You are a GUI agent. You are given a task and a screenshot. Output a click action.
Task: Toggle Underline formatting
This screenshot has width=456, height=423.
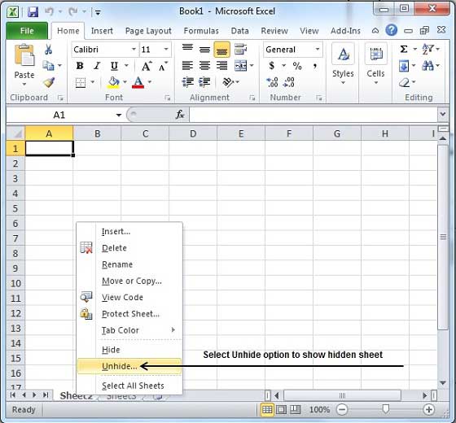pyautogui.click(x=114, y=66)
